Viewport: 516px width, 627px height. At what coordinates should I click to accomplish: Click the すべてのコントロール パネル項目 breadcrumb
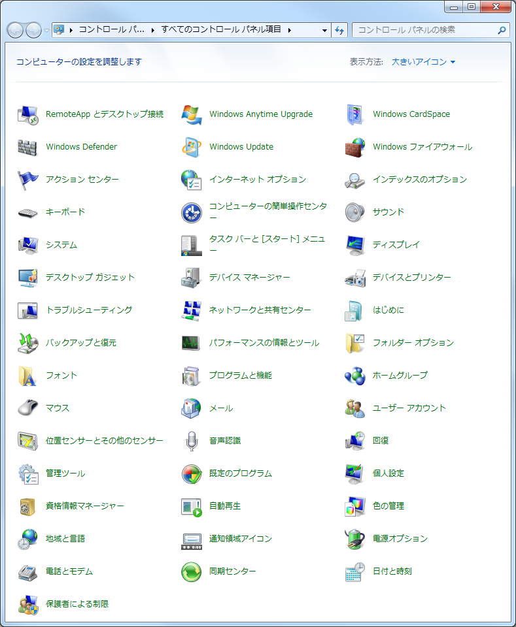(x=222, y=30)
